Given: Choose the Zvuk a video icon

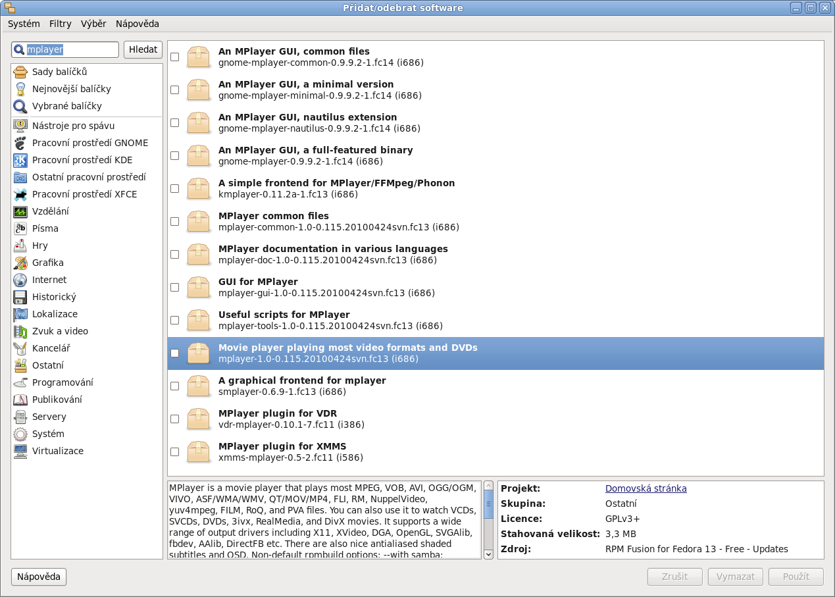Looking at the screenshot, I should tap(20, 331).
